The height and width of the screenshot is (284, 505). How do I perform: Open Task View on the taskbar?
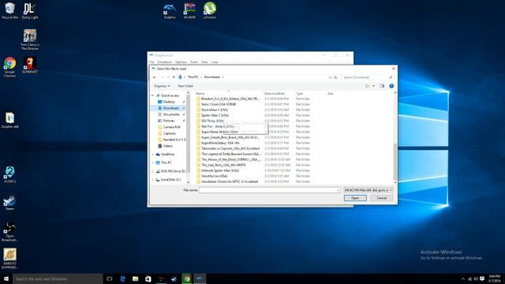point(110,278)
